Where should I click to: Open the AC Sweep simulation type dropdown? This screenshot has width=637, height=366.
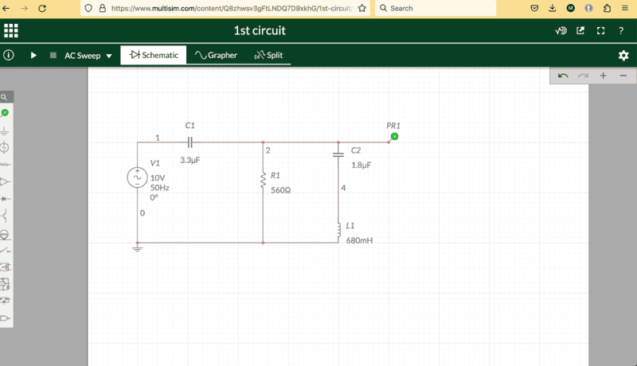coord(88,56)
